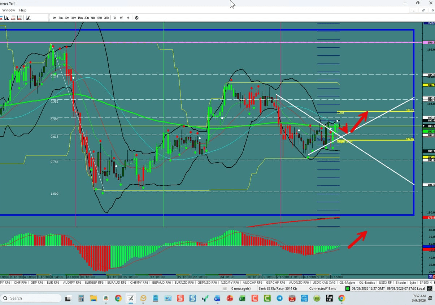Open Google Chrome from the taskbar
The height and width of the screenshot is (305, 435).
point(118,298)
